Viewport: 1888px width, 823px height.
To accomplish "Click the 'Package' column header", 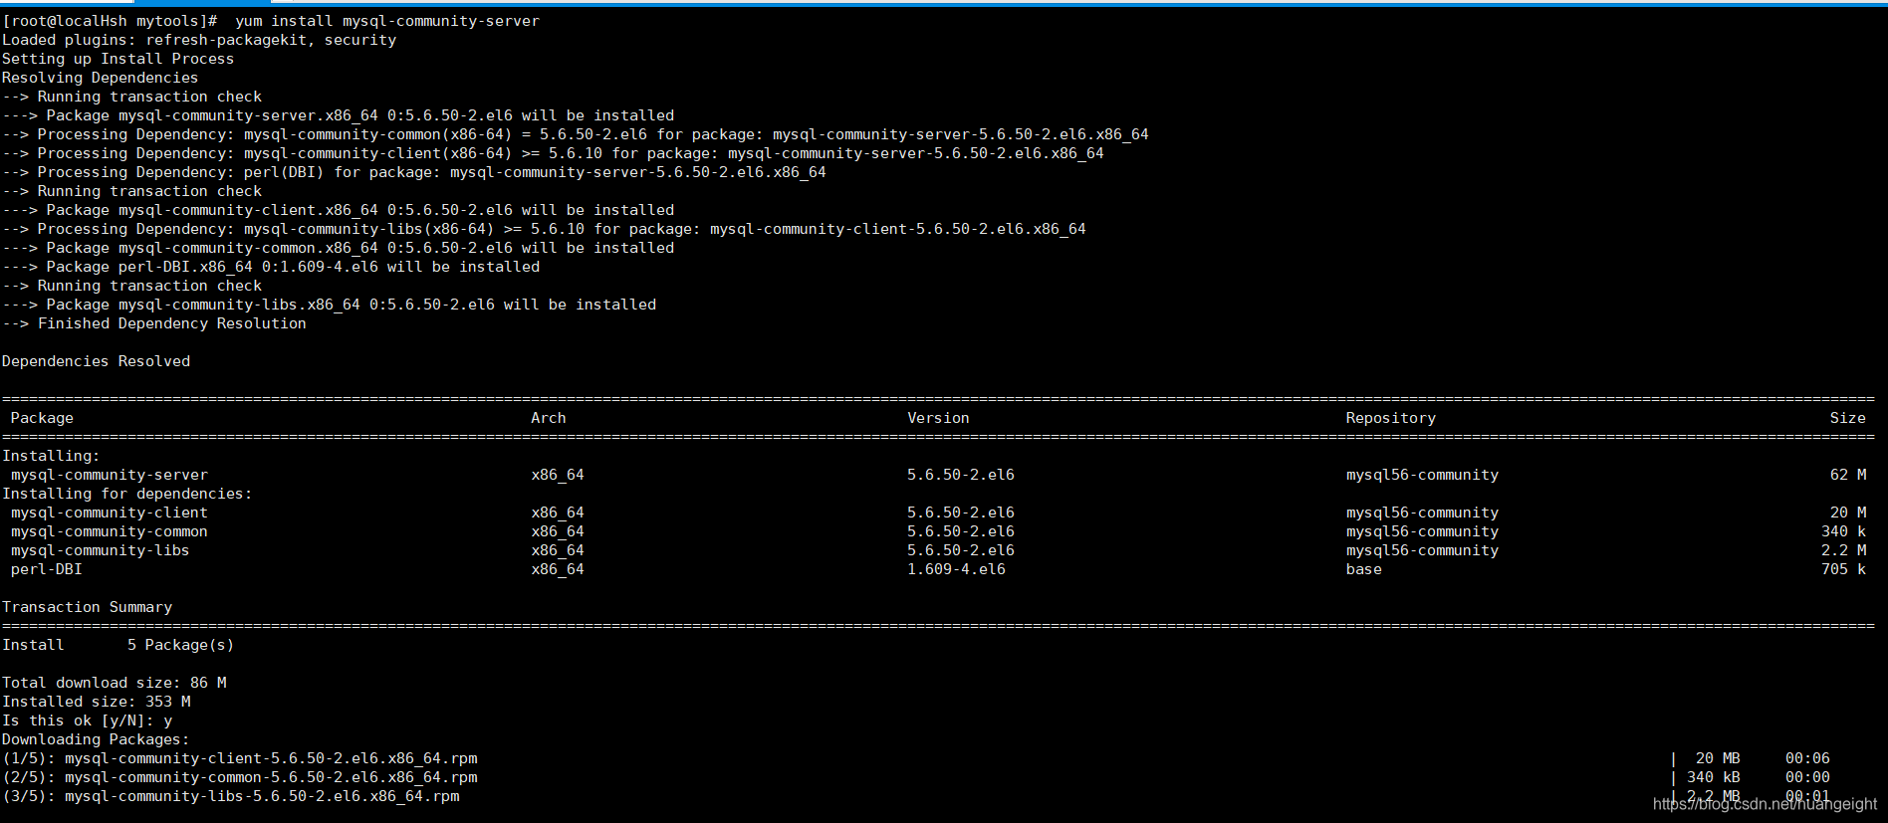I will [42, 418].
